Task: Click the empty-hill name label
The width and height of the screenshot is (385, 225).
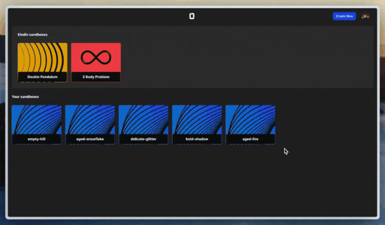Action: point(36,139)
